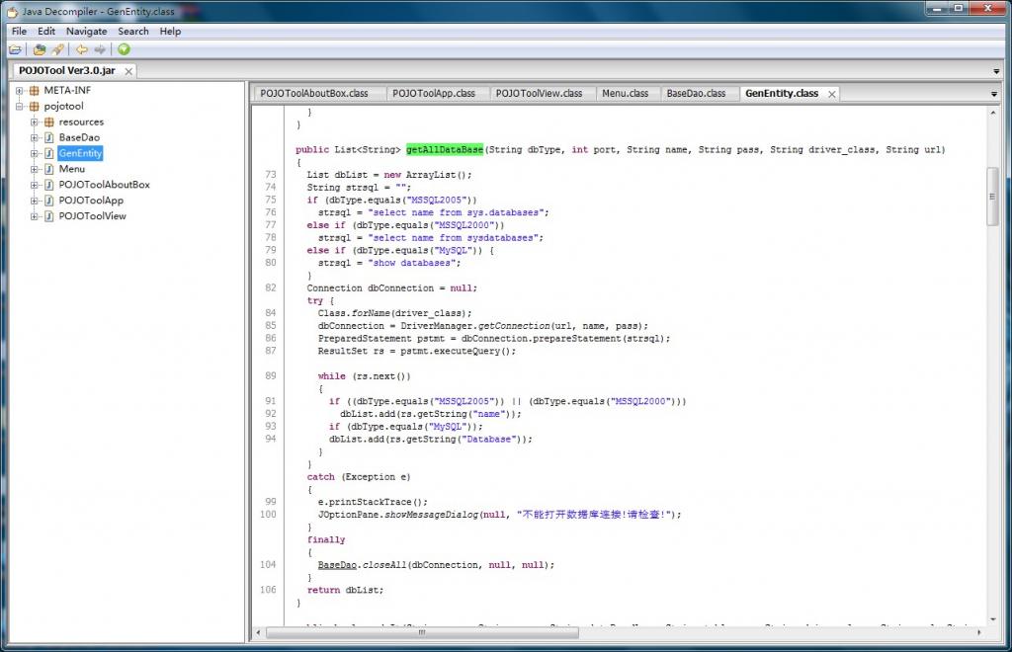The height and width of the screenshot is (652, 1012).
Task: Click the BaseDao class file icon
Action: pos(48,137)
